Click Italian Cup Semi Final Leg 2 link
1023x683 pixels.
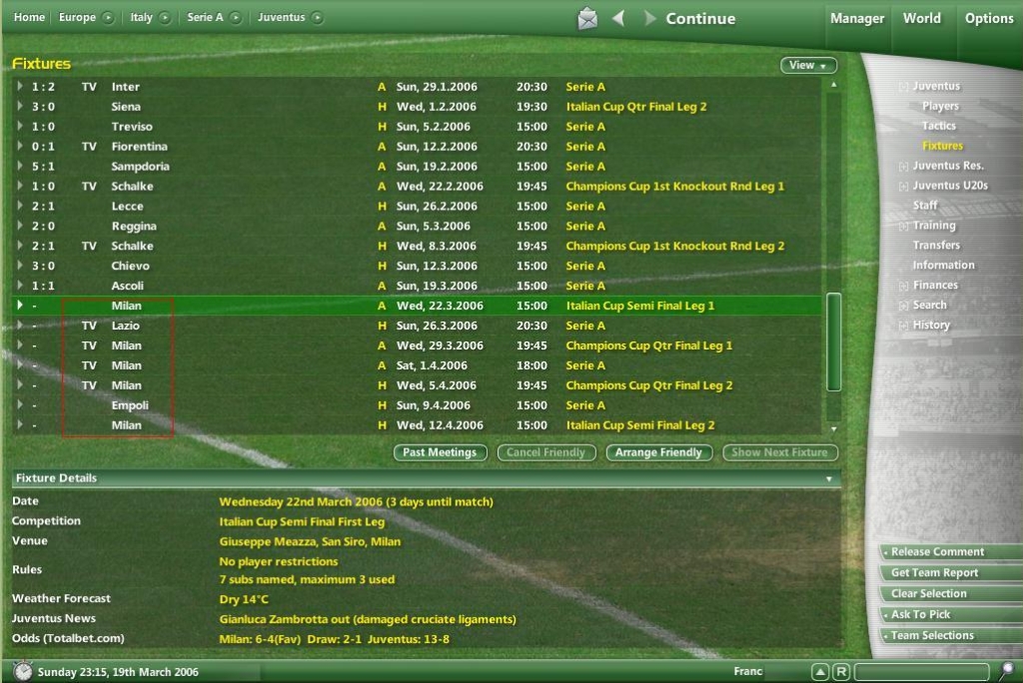(x=640, y=425)
